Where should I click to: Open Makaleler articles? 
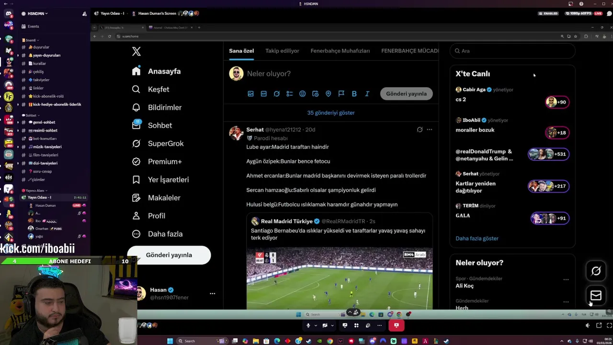(156, 198)
